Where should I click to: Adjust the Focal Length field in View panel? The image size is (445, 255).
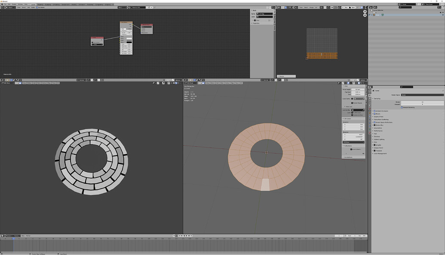point(358,90)
